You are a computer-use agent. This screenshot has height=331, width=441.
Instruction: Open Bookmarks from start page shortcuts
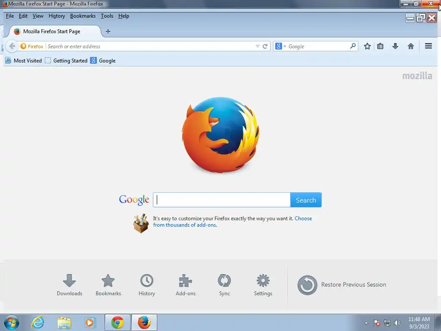coord(108,285)
